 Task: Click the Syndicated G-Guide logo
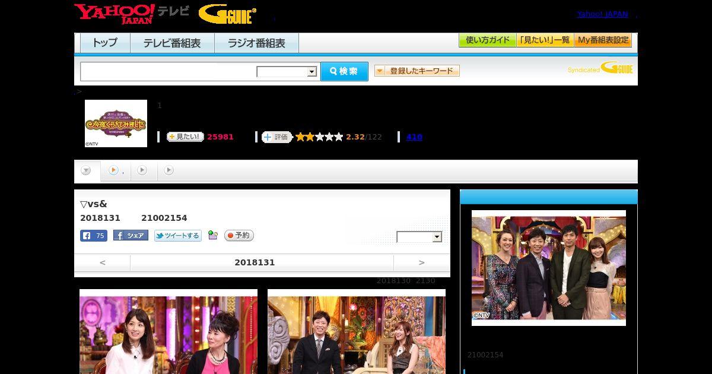point(600,68)
